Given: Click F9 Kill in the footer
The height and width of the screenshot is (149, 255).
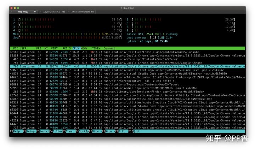Looking at the screenshot, I should [122, 131].
